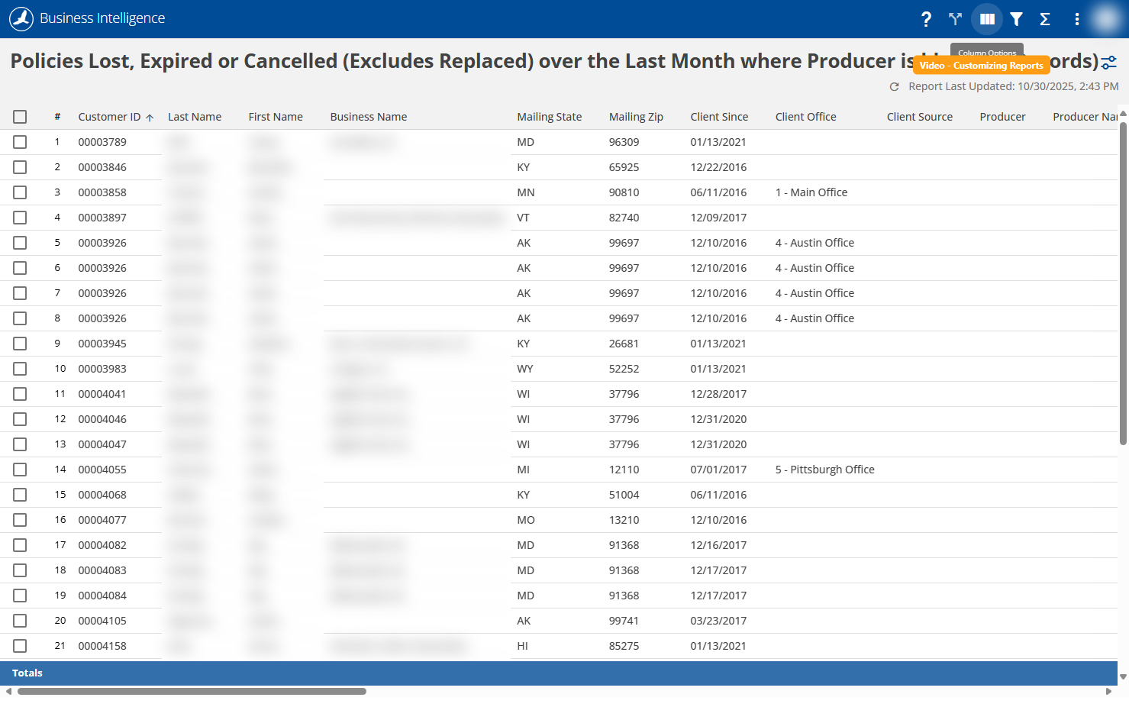Refresh the report with the reload icon
The image size is (1129, 707).
[894, 87]
